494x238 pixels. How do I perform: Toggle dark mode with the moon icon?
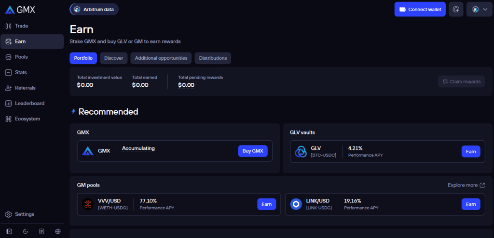(x=26, y=231)
